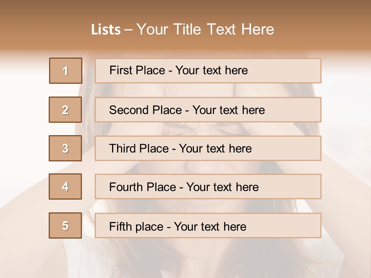Image resolution: width=371 pixels, height=278 pixels.
Task: Select the number 4 box
Action: (x=66, y=186)
